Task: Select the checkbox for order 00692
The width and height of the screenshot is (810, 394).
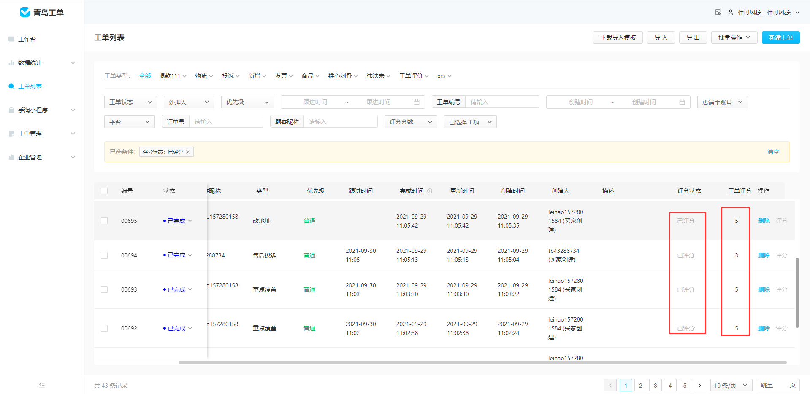Action: [x=104, y=328]
